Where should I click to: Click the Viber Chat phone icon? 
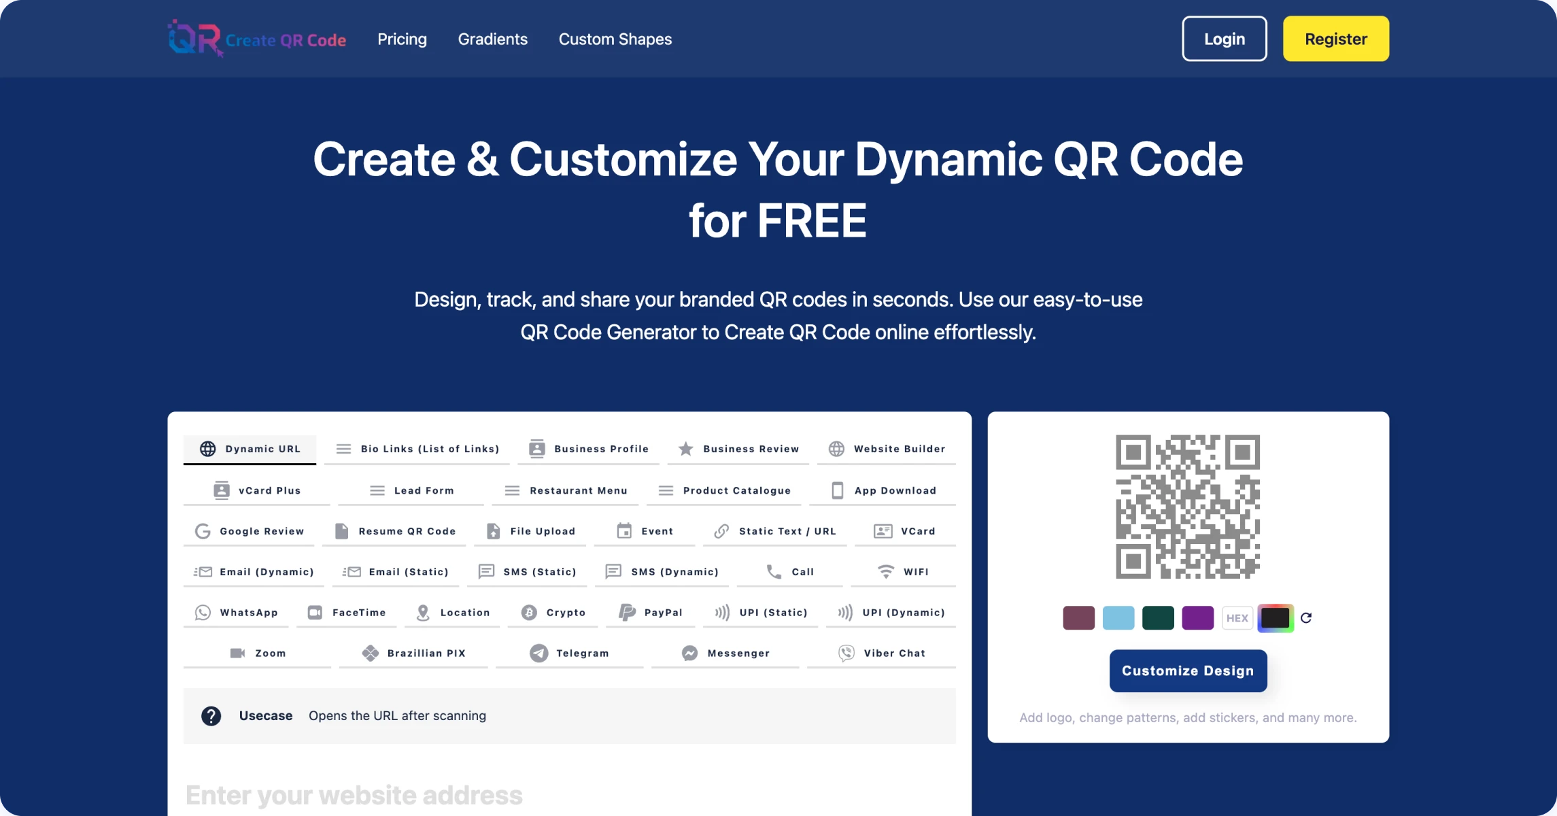[846, 653]
